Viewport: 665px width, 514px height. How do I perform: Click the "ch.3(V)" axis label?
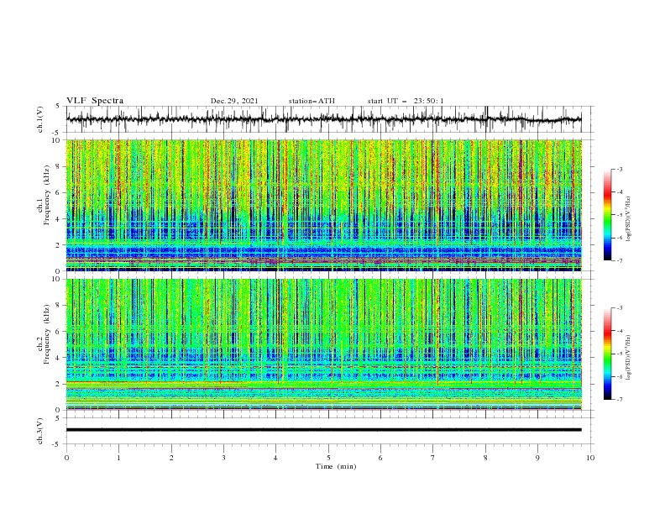pos(40,431)
